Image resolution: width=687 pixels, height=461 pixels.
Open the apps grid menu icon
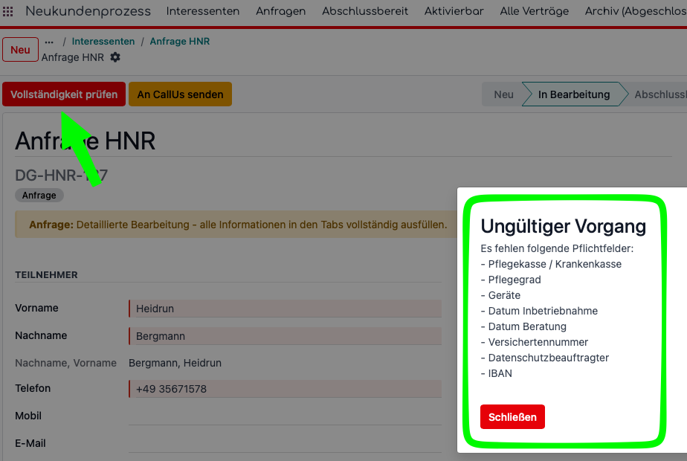(x=8, y=11)
